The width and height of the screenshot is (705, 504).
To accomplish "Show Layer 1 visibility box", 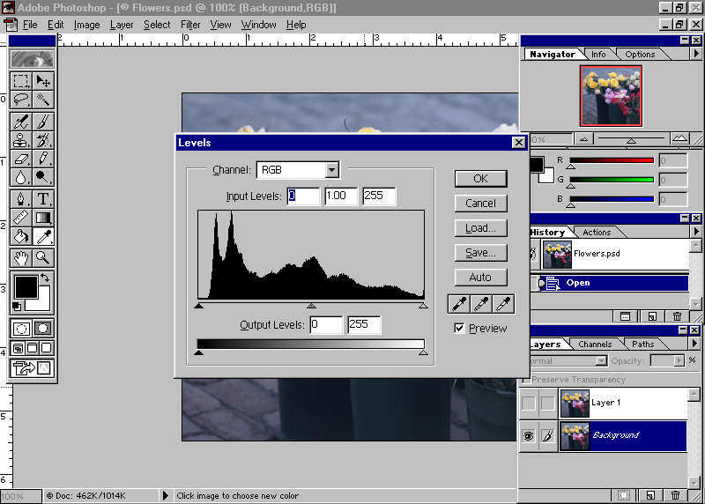I will coord(529,404).
